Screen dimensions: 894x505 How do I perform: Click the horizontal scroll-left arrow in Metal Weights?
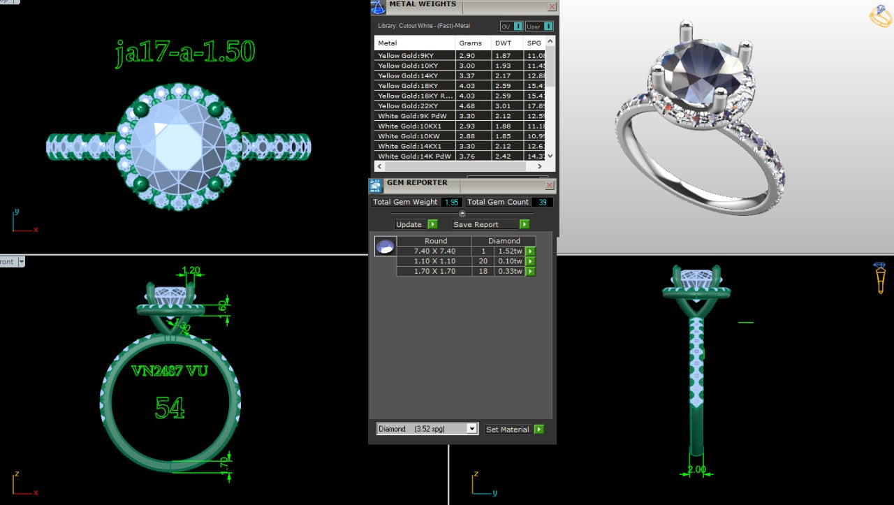click(380, 166)
